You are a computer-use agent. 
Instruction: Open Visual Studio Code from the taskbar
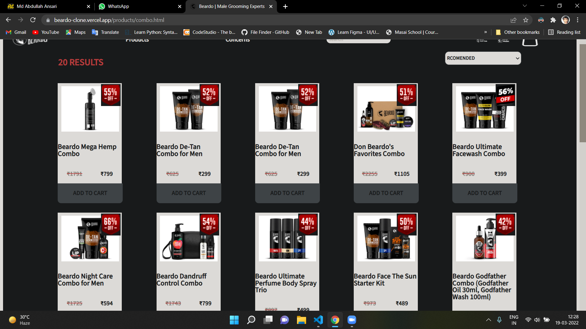(x=318, y=320)
